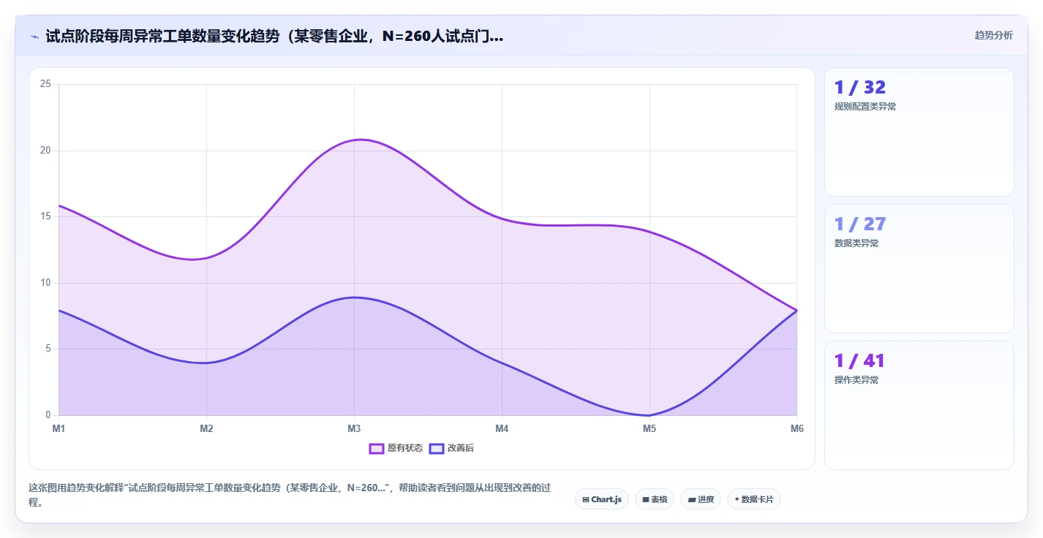Click the description text below the chart
This screenshot has width=1043, height=538.
click(289, 495)
